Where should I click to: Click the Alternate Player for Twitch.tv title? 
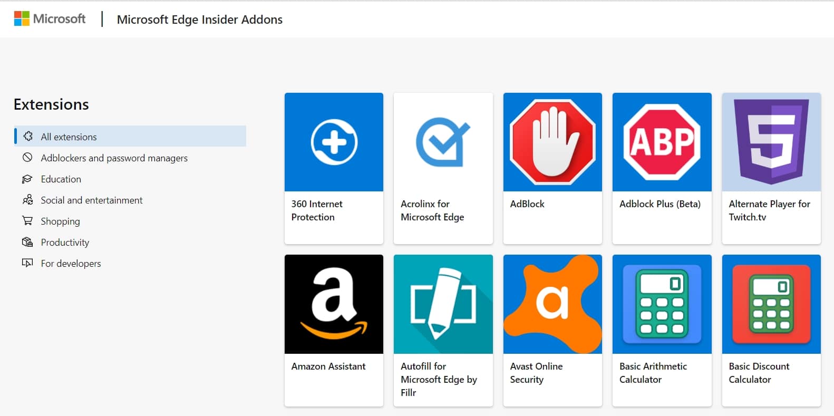click(770, 210)
